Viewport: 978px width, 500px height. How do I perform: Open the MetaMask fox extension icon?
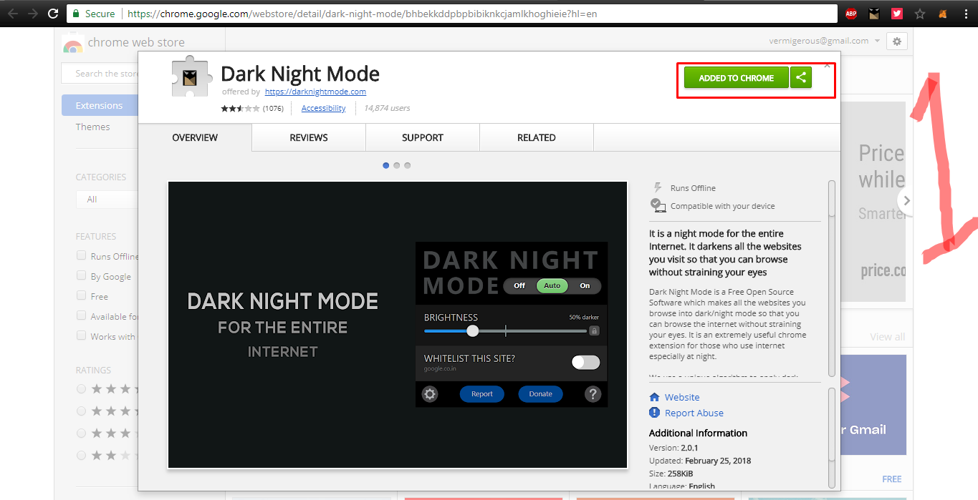(943, 14)
